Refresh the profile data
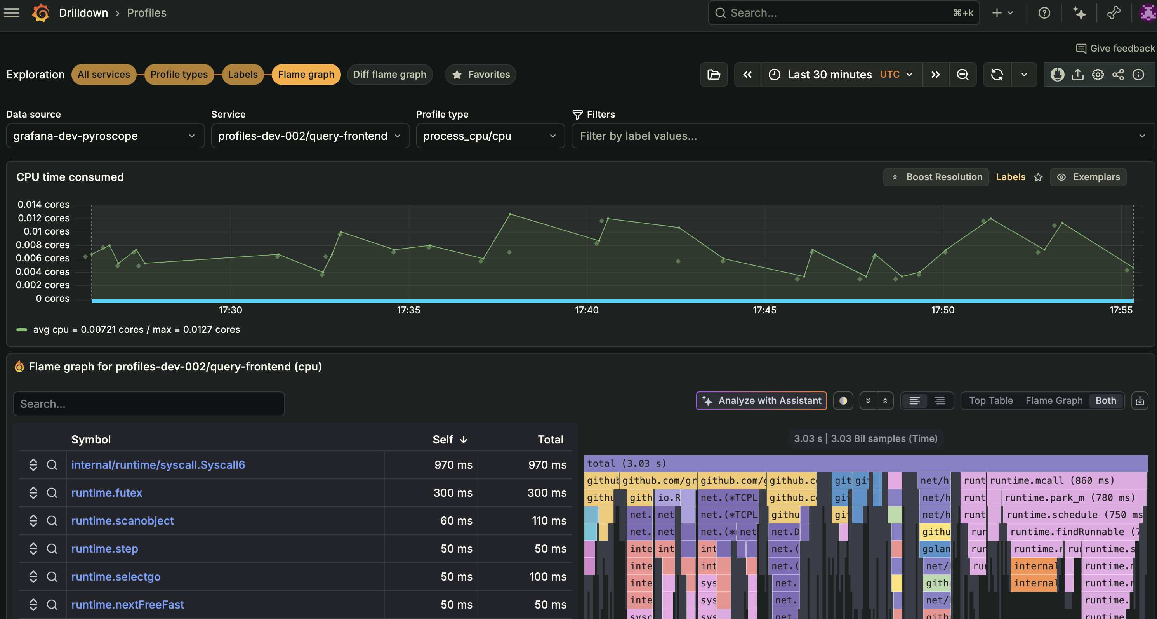The height and width of the screenshot is (619, 1157). (997, 75)
